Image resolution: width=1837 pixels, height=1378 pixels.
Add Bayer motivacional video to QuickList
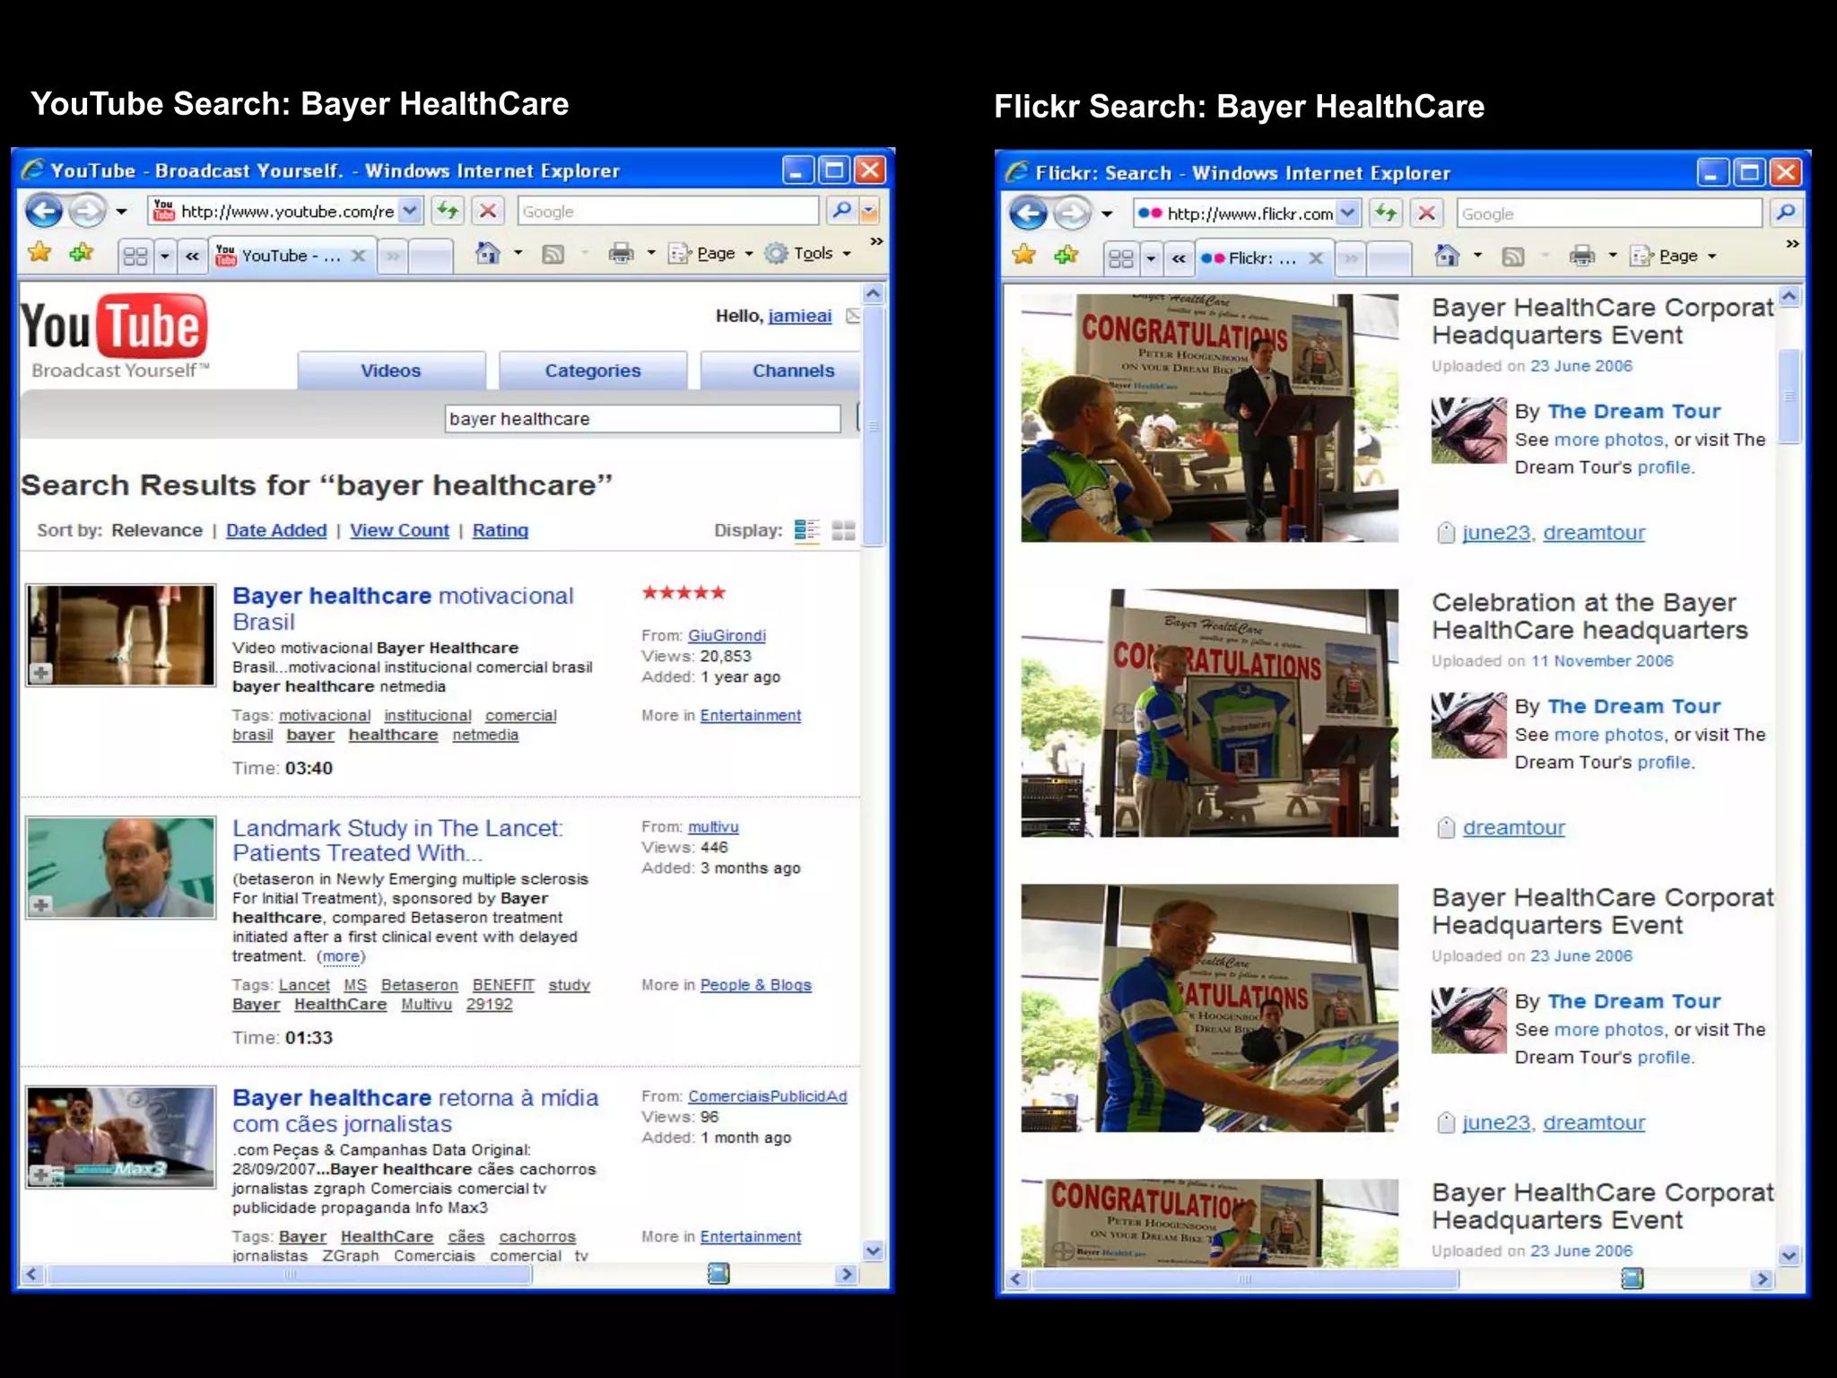(41, 672)
